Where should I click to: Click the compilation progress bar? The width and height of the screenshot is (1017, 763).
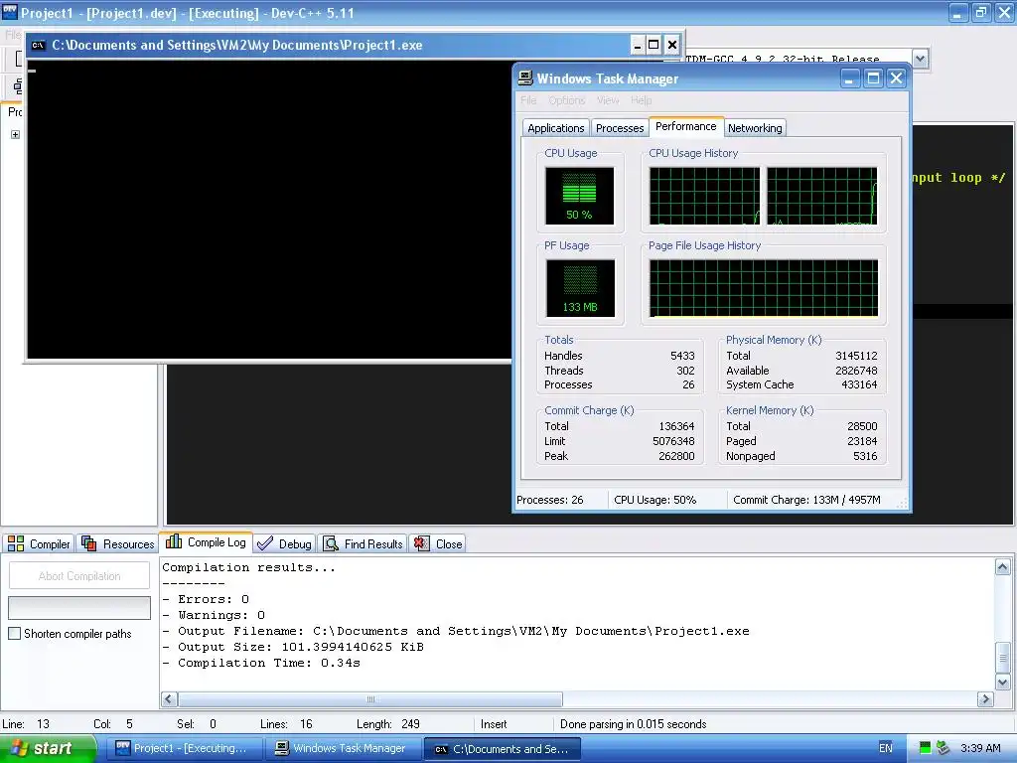79,608
